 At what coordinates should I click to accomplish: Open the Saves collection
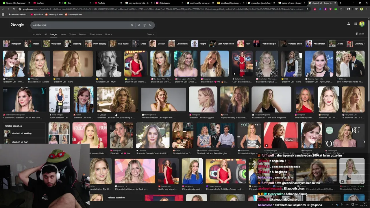[x=360, y=34]
